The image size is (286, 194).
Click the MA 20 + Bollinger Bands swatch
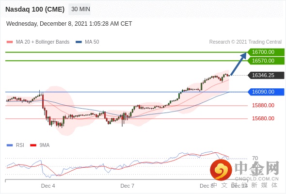(x=10, y=42)
